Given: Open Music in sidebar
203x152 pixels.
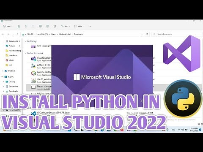Looking at the screenshot, I should (10, 60).
